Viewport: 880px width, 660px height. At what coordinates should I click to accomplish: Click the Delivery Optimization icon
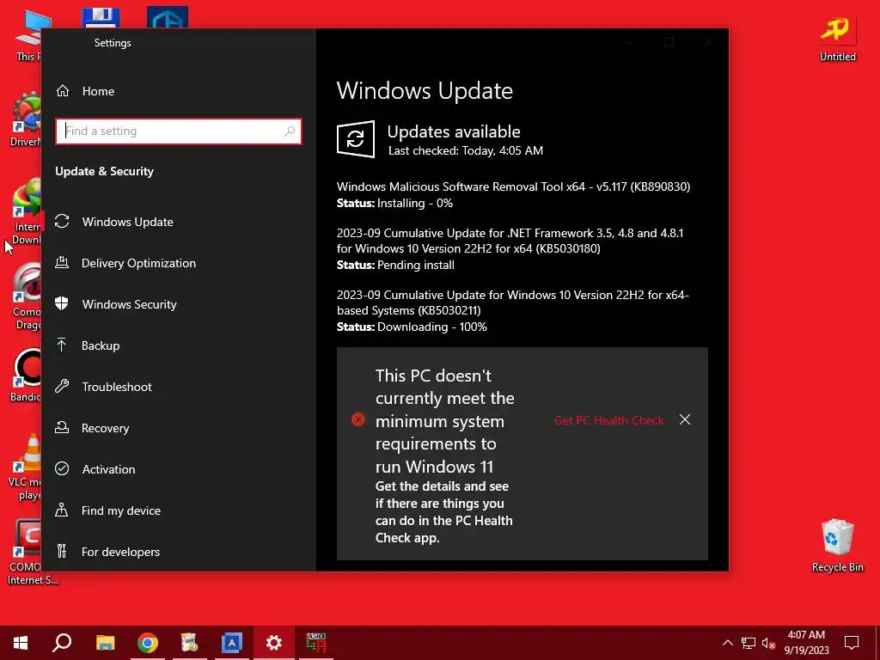[x=62, y=262]
